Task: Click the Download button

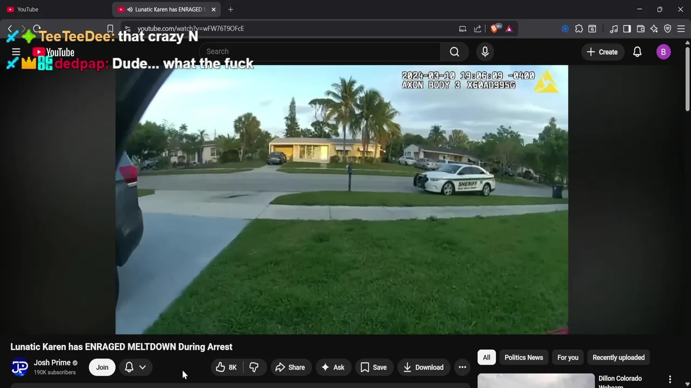Action: pyautogui.click(x=424, y=368)
